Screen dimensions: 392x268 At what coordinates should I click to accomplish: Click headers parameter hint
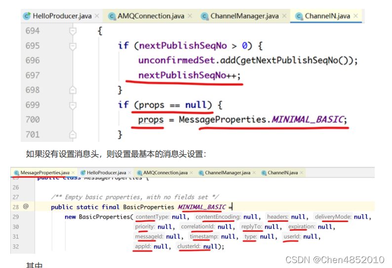tap(277, 217)
